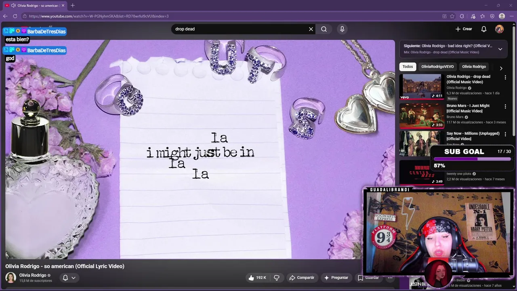The height and width of the screenshot is (291, 517).
Task: Open options for Say Now Millions video
Action: click(505, 134)
